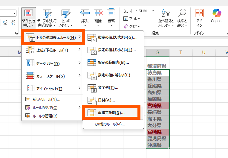Select 日付 date rule
The width and height of the screenshot is (228, 158).
click(114, 100)
